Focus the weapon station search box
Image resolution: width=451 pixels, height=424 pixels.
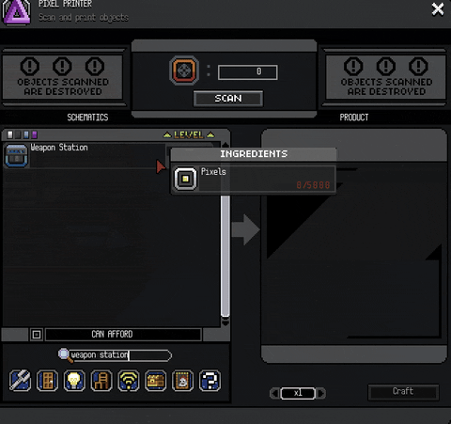click(119, 355)
